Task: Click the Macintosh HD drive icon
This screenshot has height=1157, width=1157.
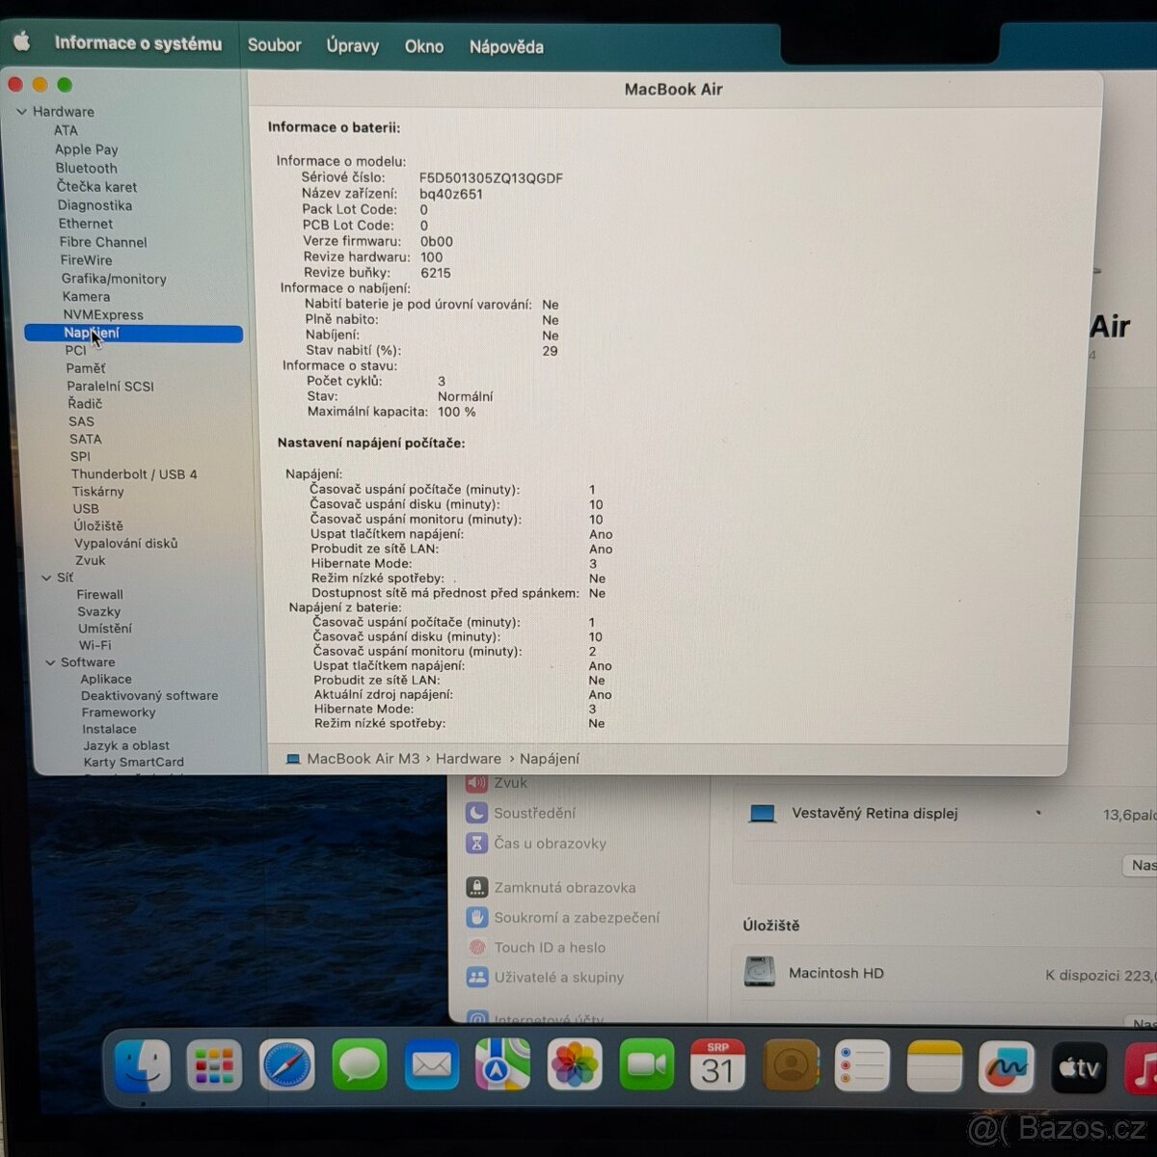Action: click(x=760, y=972)
